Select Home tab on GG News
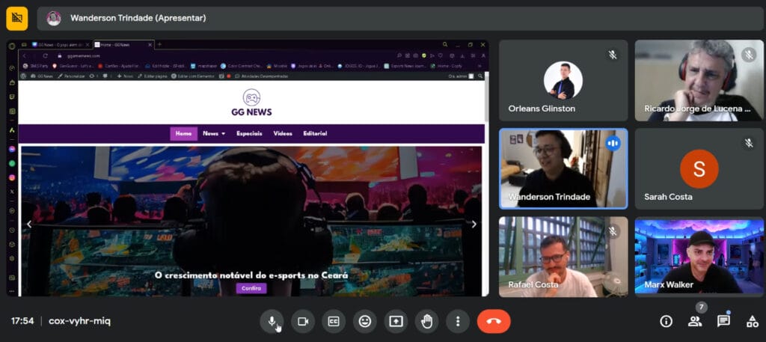This screenshot has width=766, height=342. pos(183,134)
